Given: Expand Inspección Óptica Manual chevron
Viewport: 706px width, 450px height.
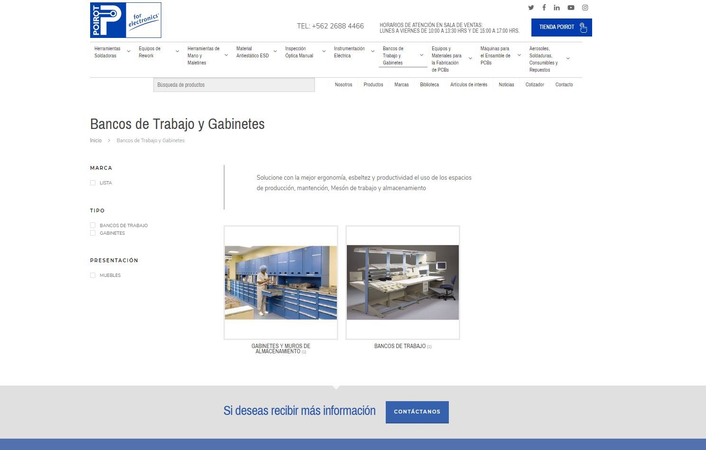Looking at the screenshot, I should coord(324,51).
